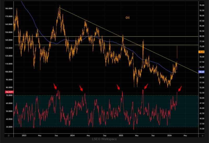Click the 100.0000 value on left axis

coord(9,72)
